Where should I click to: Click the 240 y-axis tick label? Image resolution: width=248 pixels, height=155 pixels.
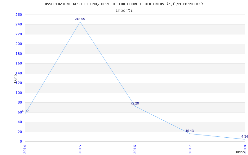[19, 24]
